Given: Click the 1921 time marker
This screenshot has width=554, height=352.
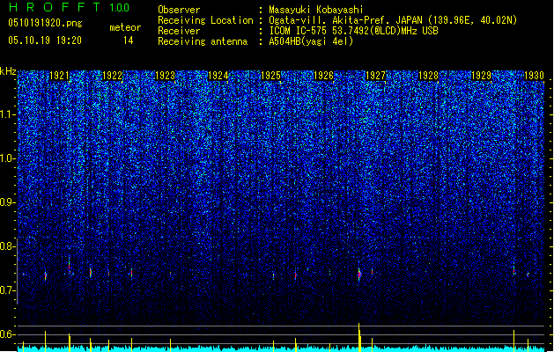Looking at the screenshot, I should [59, 76].
